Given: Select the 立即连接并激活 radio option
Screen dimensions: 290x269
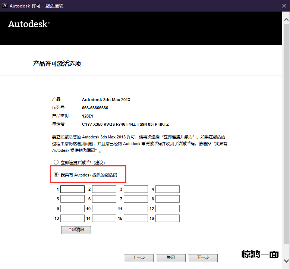Looking at the screenshot, I should pyautogui.click(x=56, y=162).
